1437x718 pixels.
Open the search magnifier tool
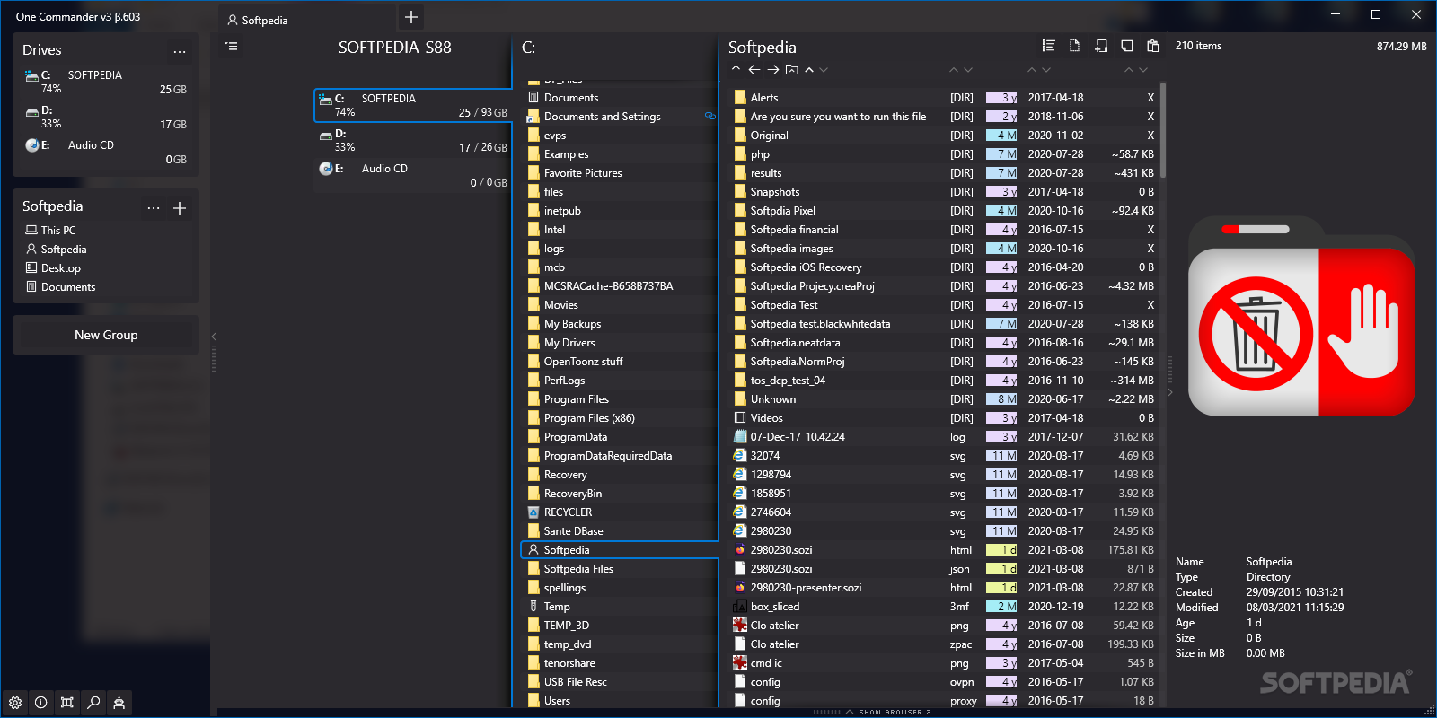[x=93, y=703]
